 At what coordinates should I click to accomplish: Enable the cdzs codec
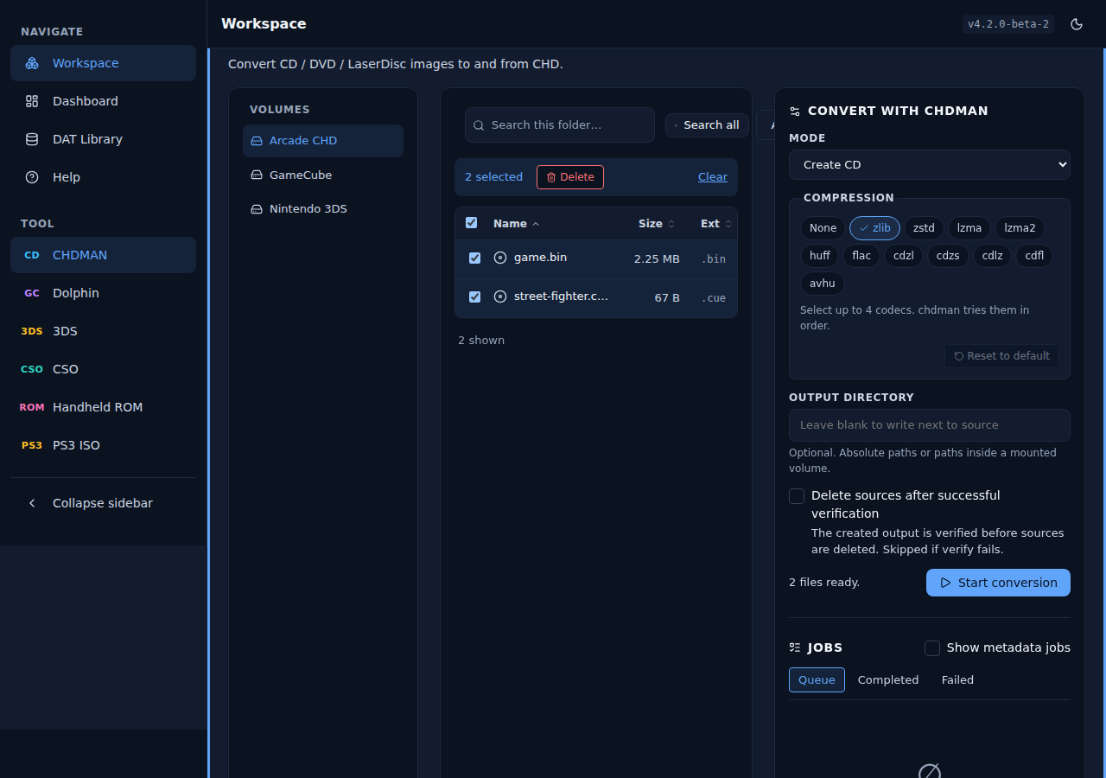click(948, 256)
